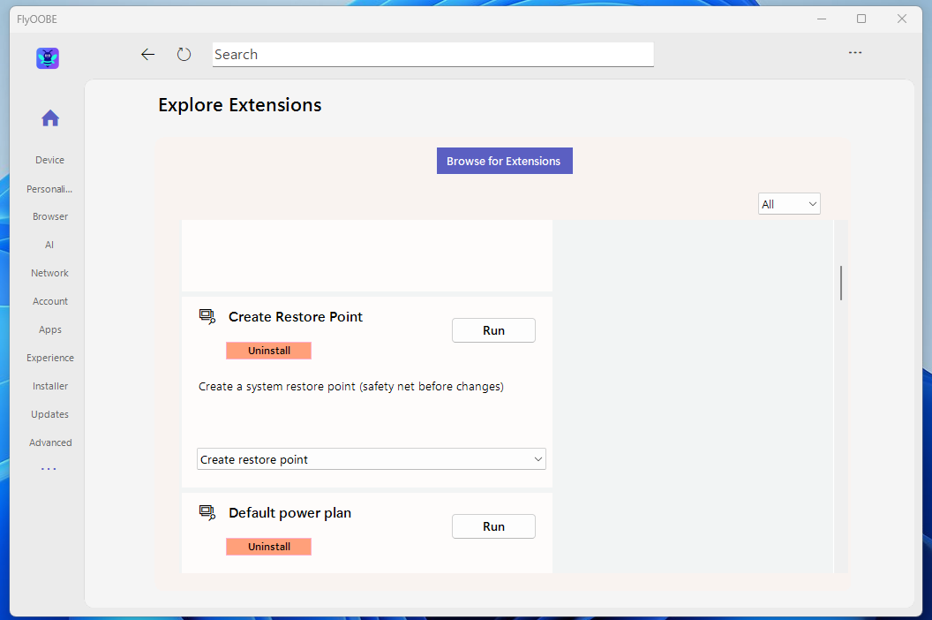Switch to the Network section
Image resolution: width=932 pixels, height=620 pixels.
tap(49, 273)
